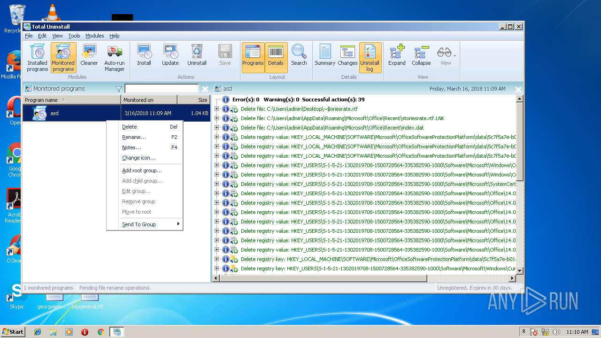The width and height of the screenshot is (601, 338).
Task: Choose Notes... from the context menu
Action: click(x=145, y=147)
